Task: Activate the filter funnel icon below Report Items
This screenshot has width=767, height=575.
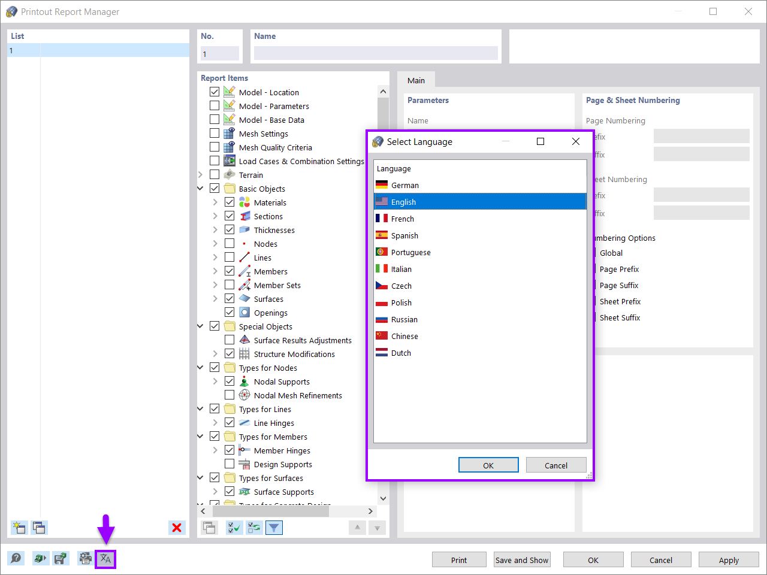Action: point(274,528)
